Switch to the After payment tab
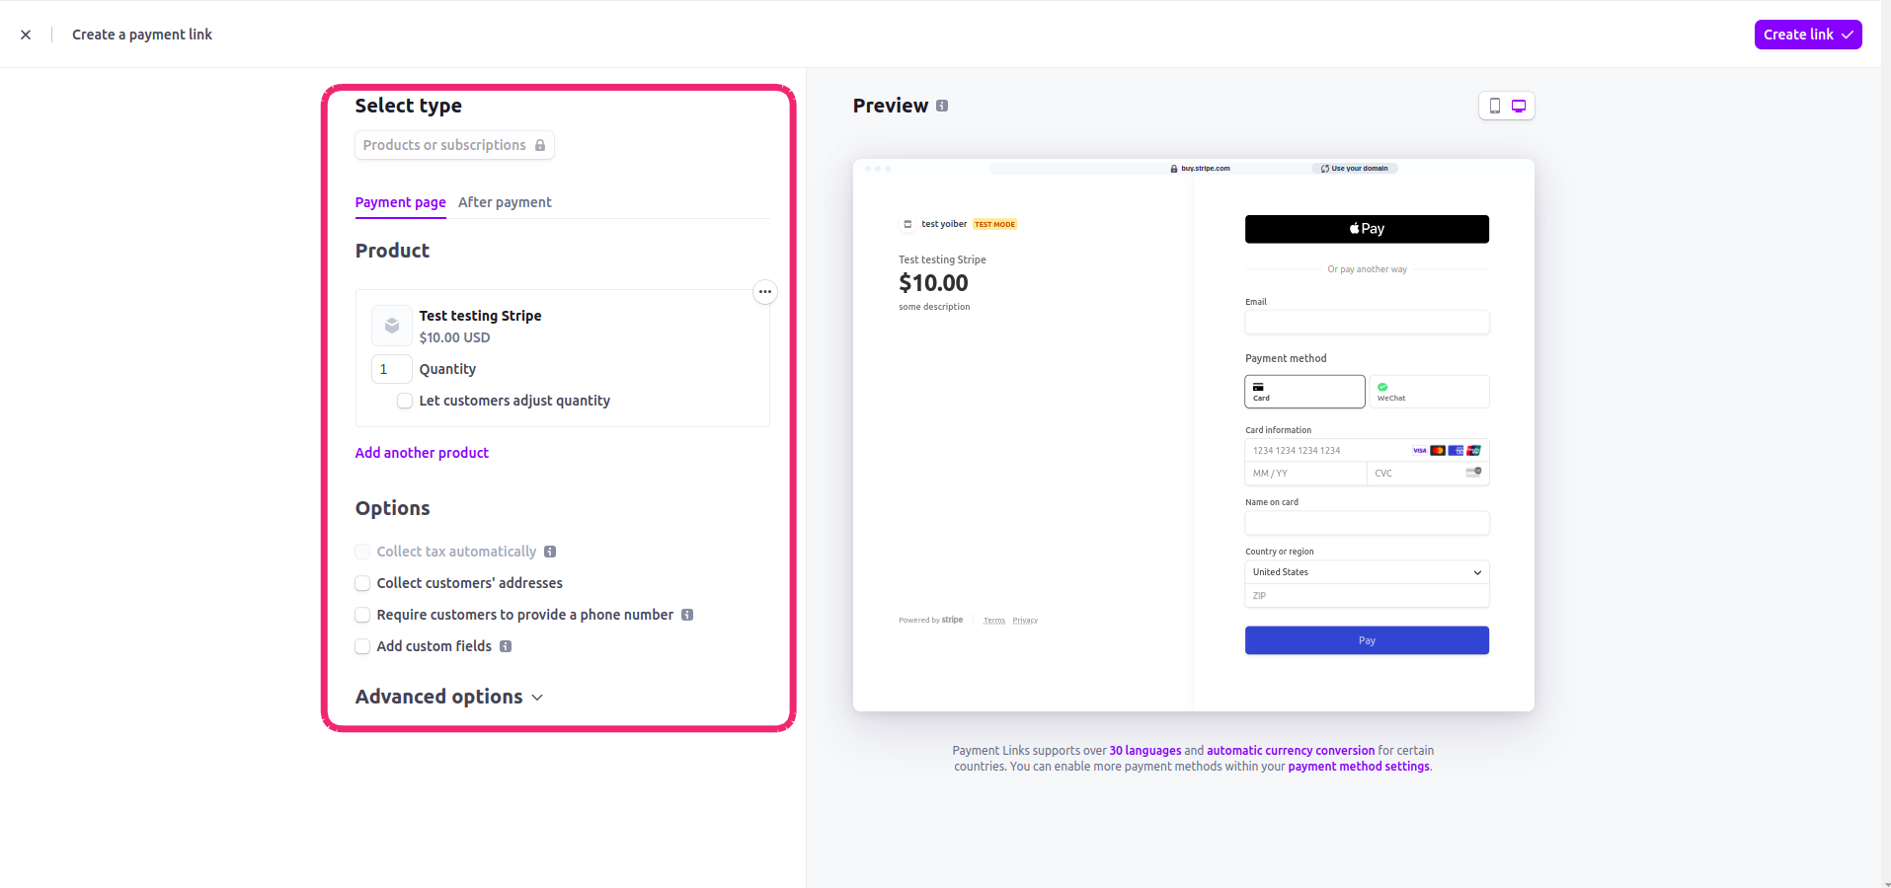This screenshot has width=1891, height=888. (505, 202)
